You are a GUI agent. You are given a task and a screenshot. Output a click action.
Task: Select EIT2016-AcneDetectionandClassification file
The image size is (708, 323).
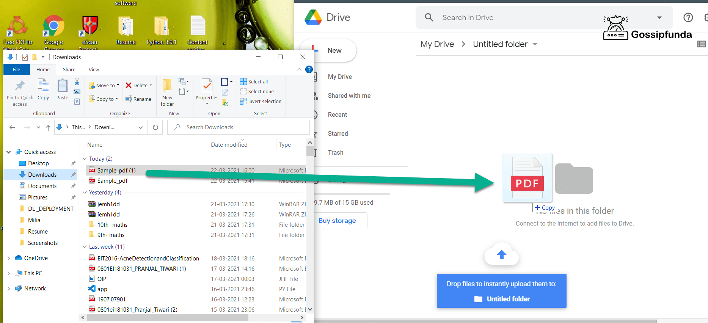[148, 259]
